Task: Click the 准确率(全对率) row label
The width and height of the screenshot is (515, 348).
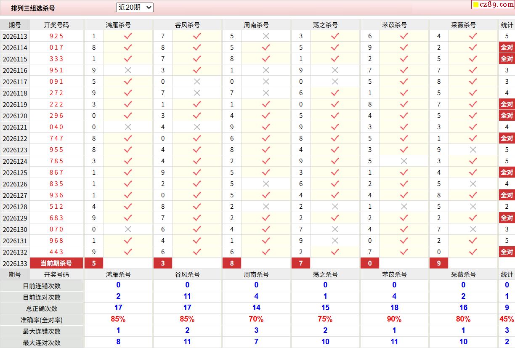Action: tap(42, 320)
